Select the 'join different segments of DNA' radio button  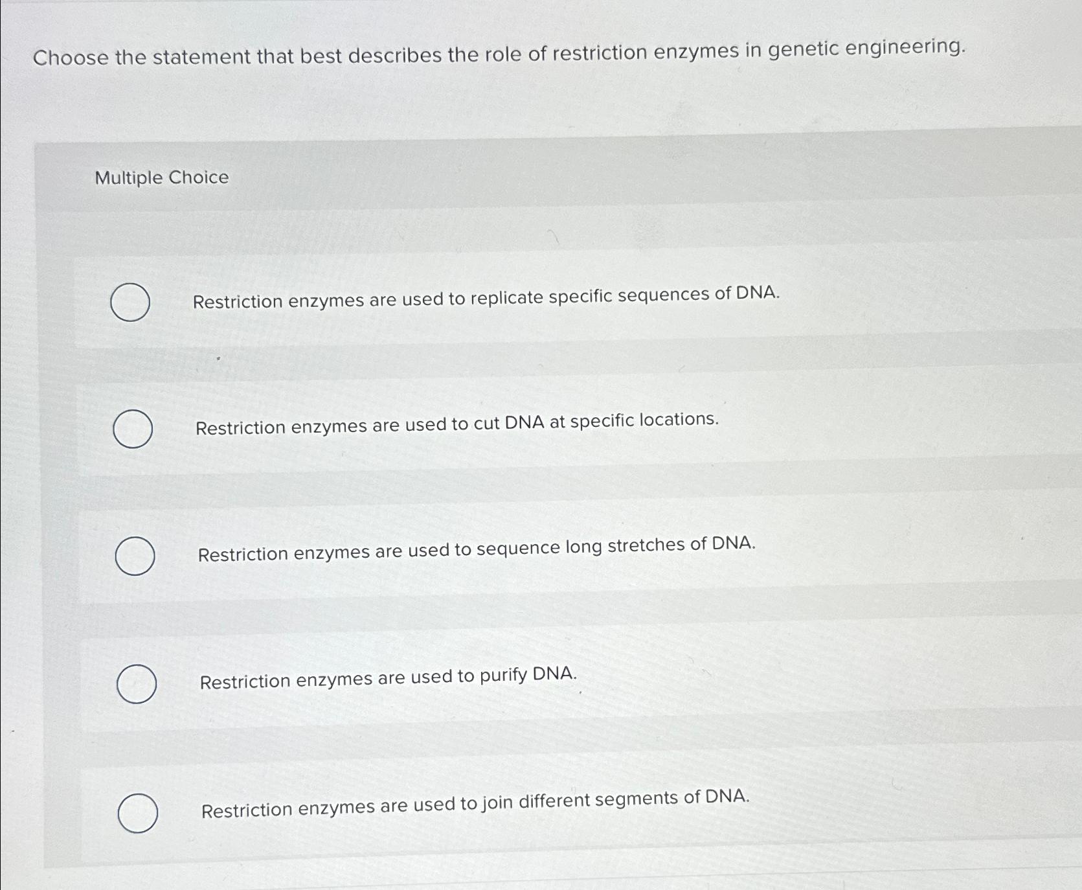pyautogui.click(x=137, y=812)
